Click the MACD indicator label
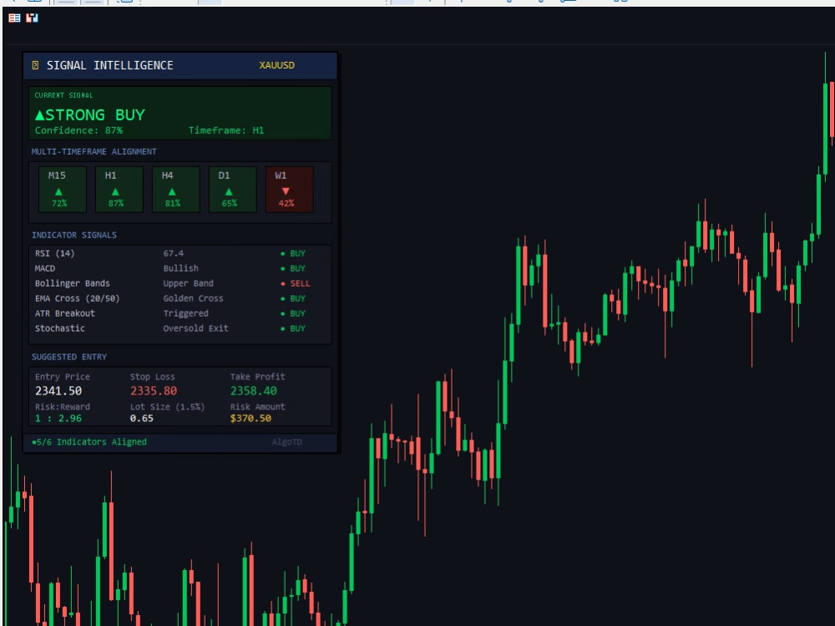The width and height of the screenshot is (835, 626). pos(45,268)
